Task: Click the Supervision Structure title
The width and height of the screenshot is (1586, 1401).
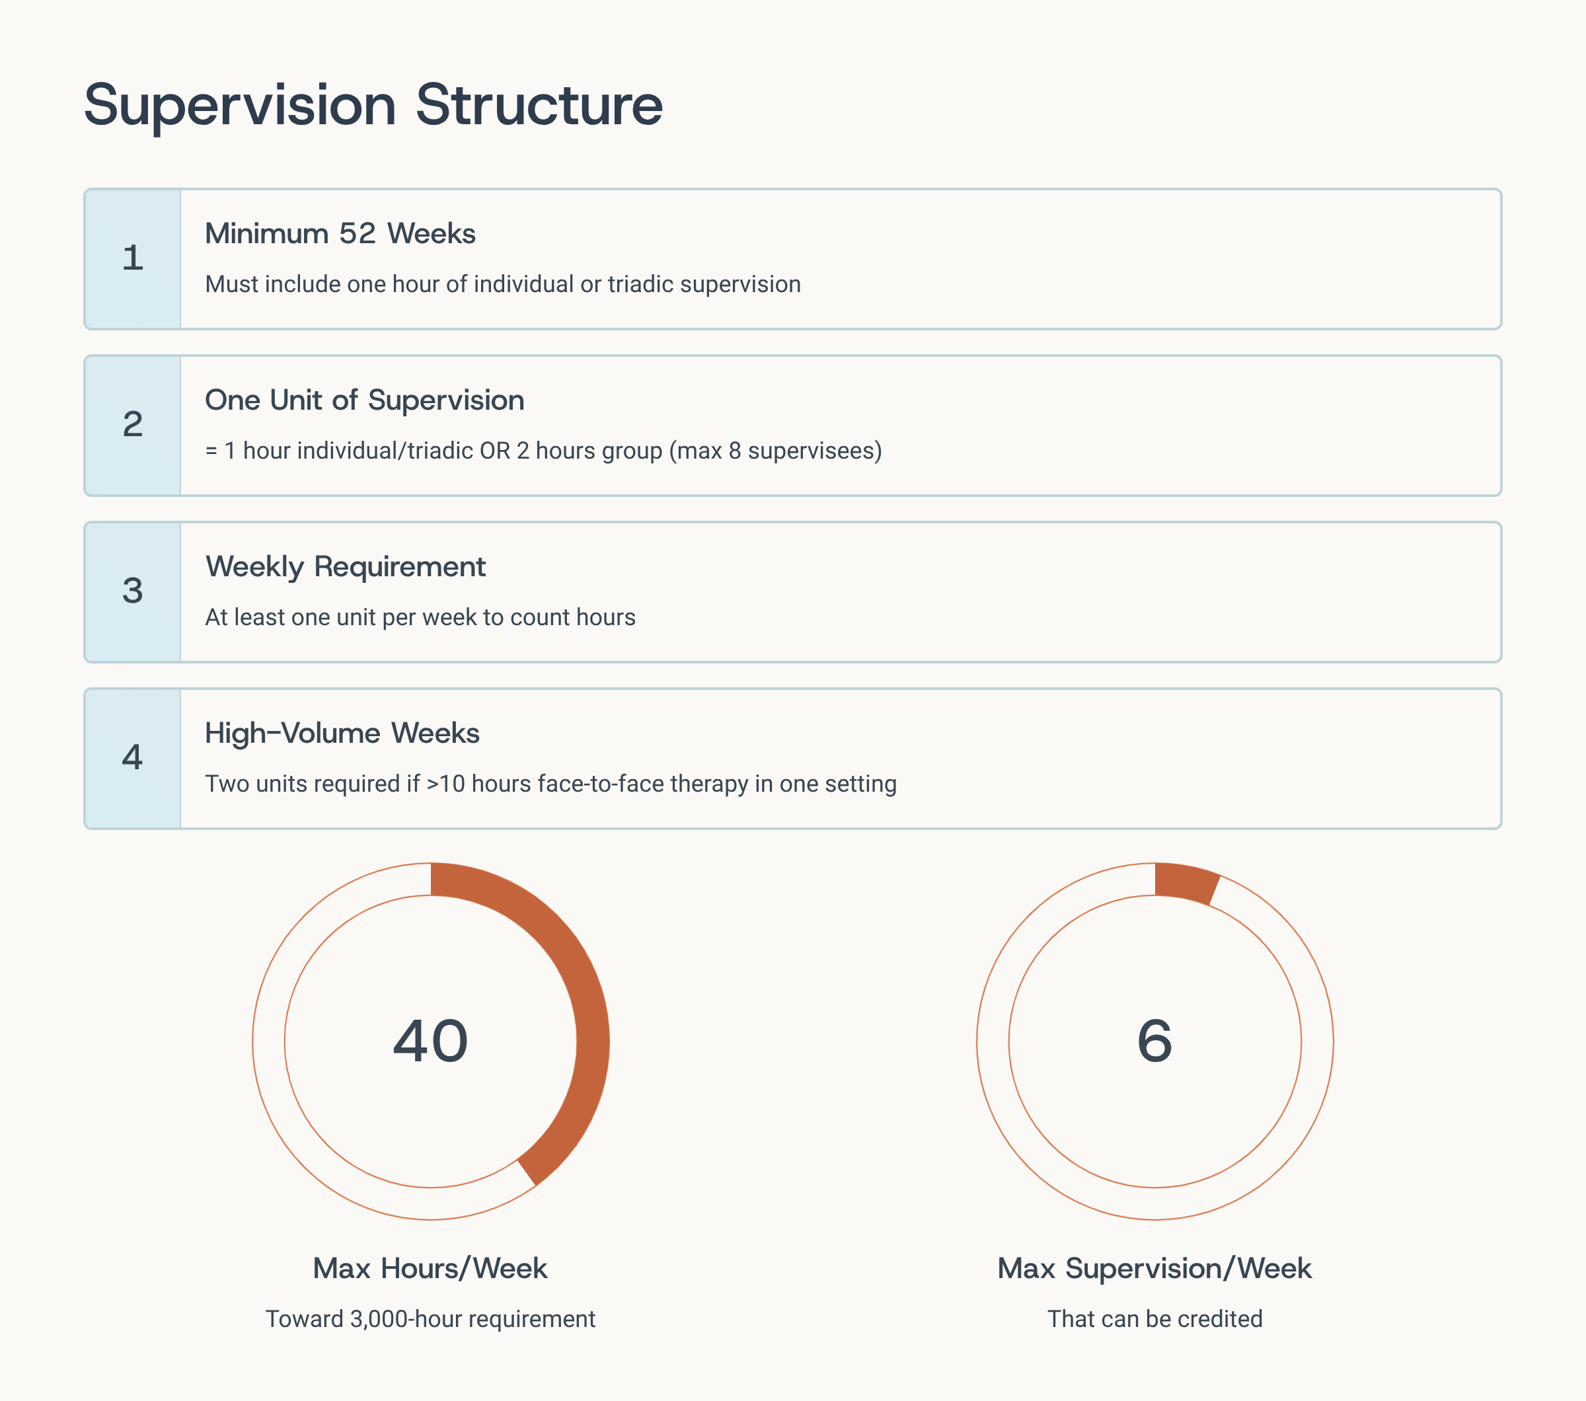Action: 373,104
